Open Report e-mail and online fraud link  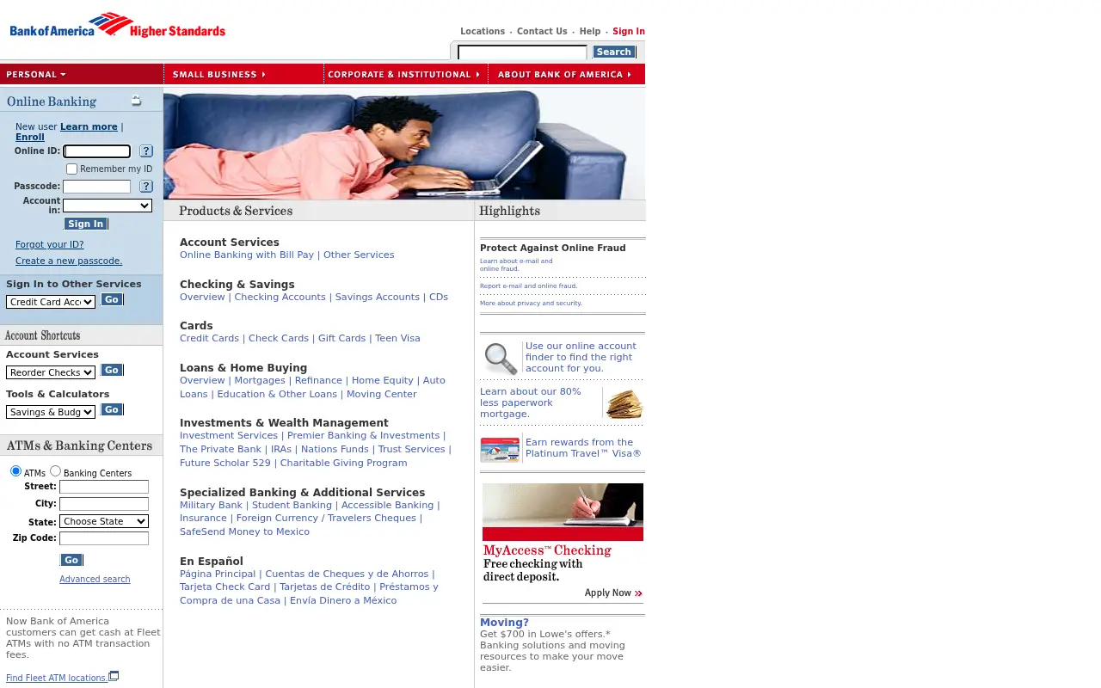click(528, 286)
